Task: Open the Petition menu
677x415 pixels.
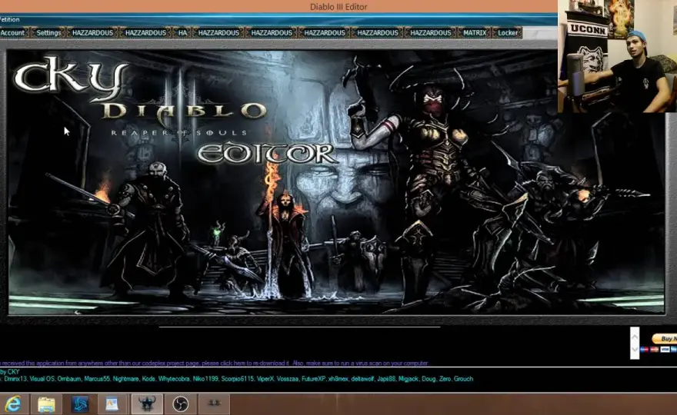Action: pyautogui.click(x=9, y=19)
